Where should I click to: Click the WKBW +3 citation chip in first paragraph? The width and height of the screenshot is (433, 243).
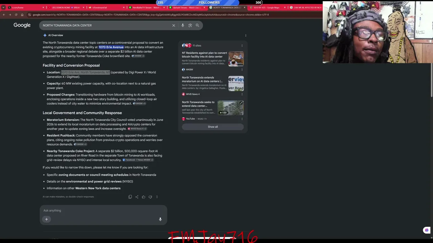pyautogui.click(x=138, y=56)
